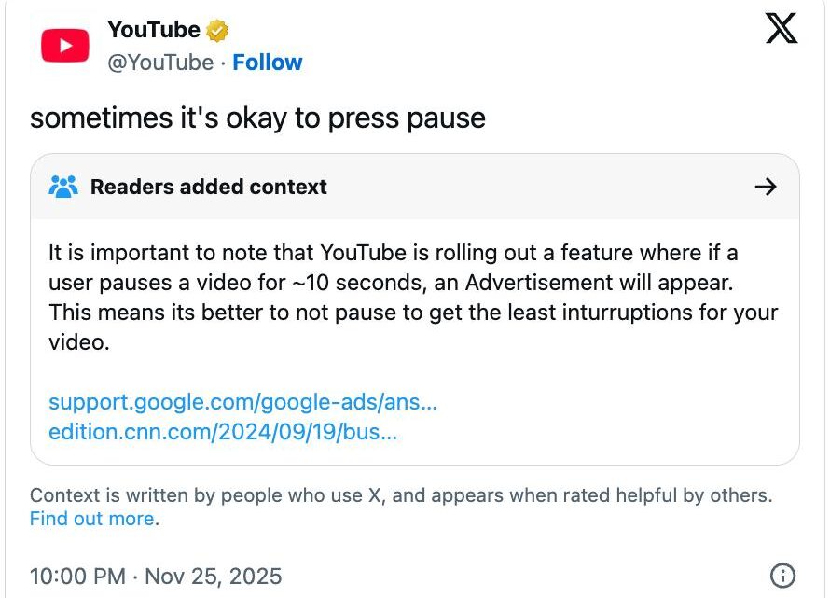This screenshot has height=598, width=830.
Task: Click the note's first line starting with It is important
Action: [393, 253]
